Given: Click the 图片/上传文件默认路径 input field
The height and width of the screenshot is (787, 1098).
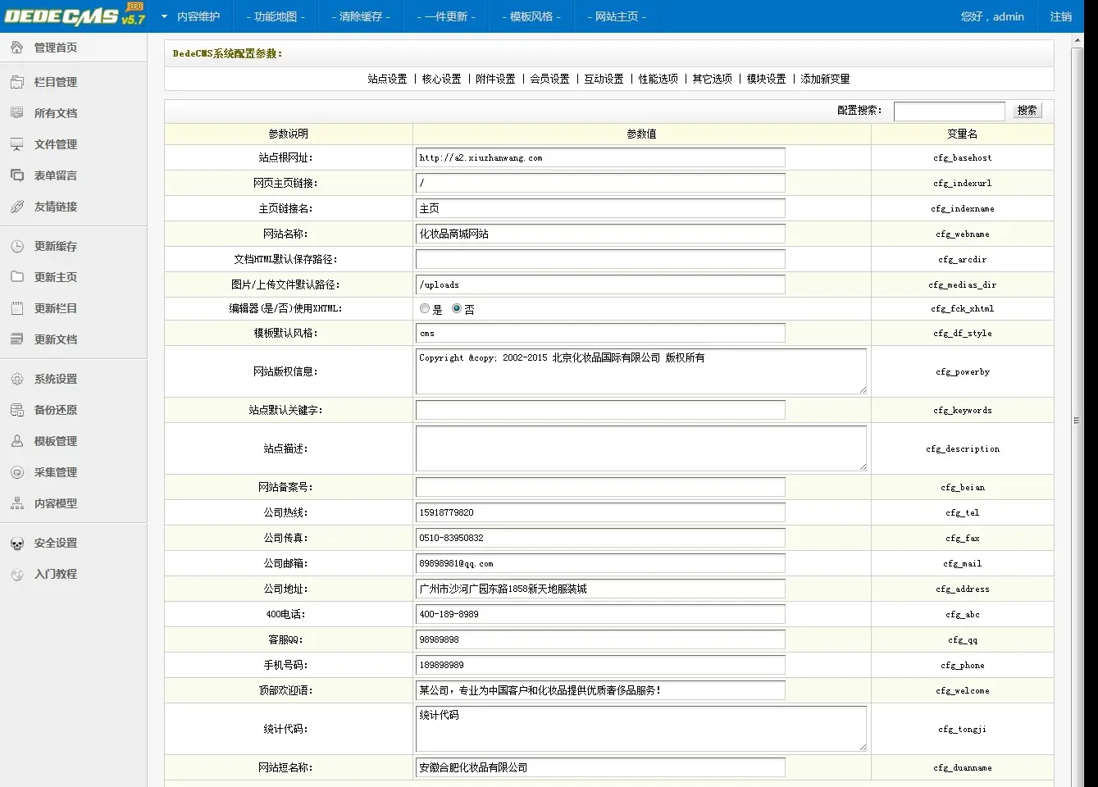Looking at the screenshot, I should 600,284.
